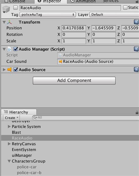Screen dimensions: 139x176
Task: Click the Rotation Z field
Action: (130, 34)
